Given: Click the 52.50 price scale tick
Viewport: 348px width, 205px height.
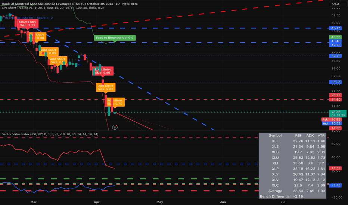Looking at the screenshot, I should click(x=336, y=15).
